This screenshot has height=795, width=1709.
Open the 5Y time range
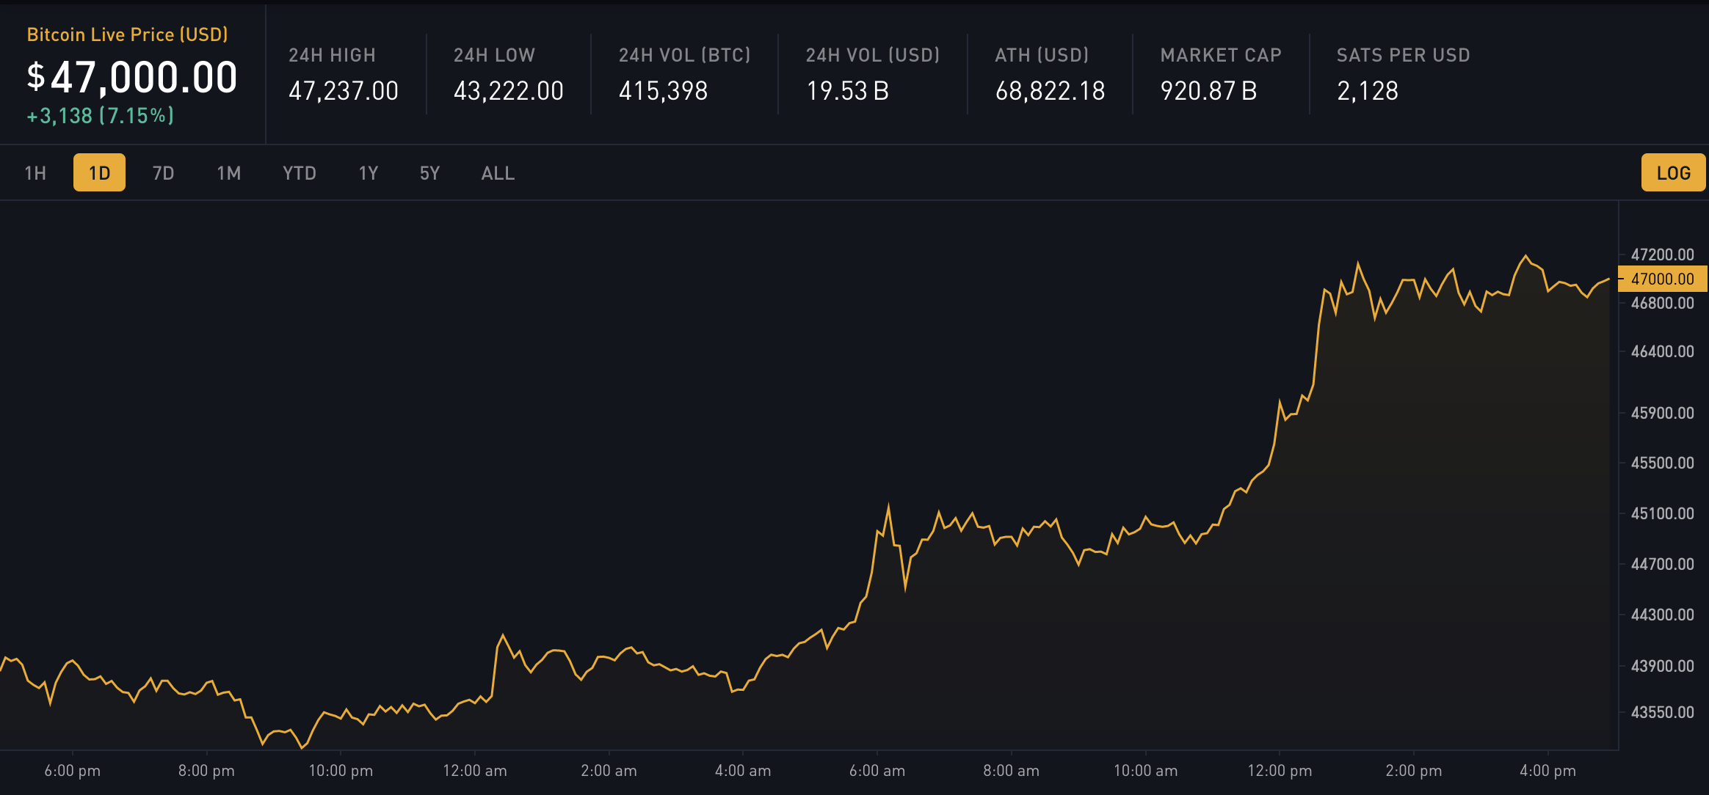(429, 173)
